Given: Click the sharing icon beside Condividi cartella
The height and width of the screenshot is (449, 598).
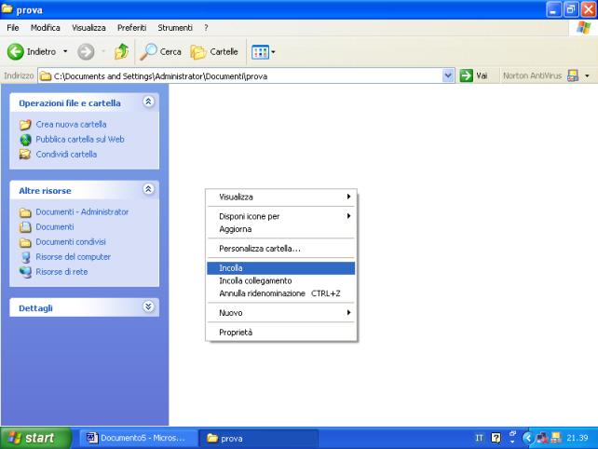Looking at the screenshot, I should point(25,155).
